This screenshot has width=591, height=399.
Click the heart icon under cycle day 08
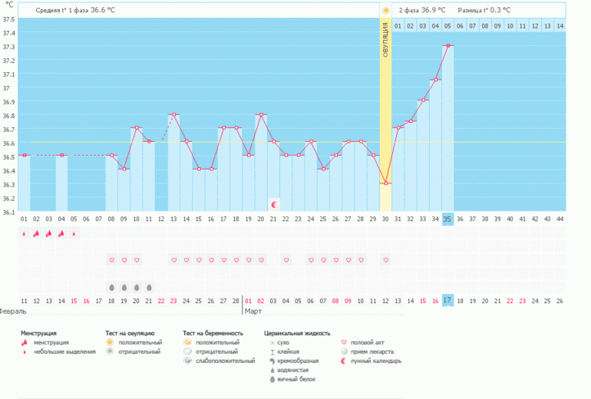(x=111, y=260)
